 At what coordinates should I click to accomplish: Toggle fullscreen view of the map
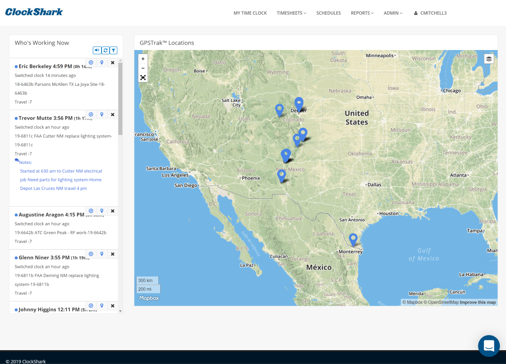[143, 78]
